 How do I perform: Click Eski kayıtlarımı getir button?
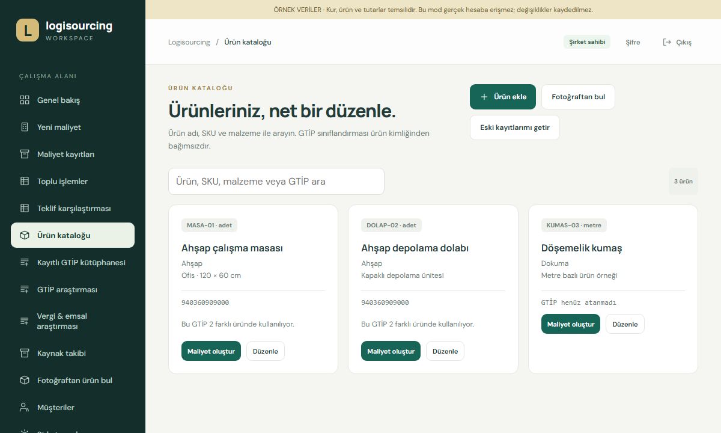point(515,127)
